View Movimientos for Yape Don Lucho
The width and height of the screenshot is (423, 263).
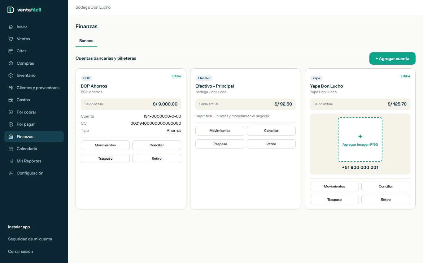click(334, 186)
